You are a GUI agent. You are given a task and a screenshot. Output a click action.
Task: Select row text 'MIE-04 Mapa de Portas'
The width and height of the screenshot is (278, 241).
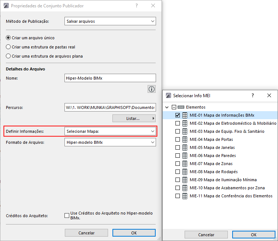[x=211, y=139]
